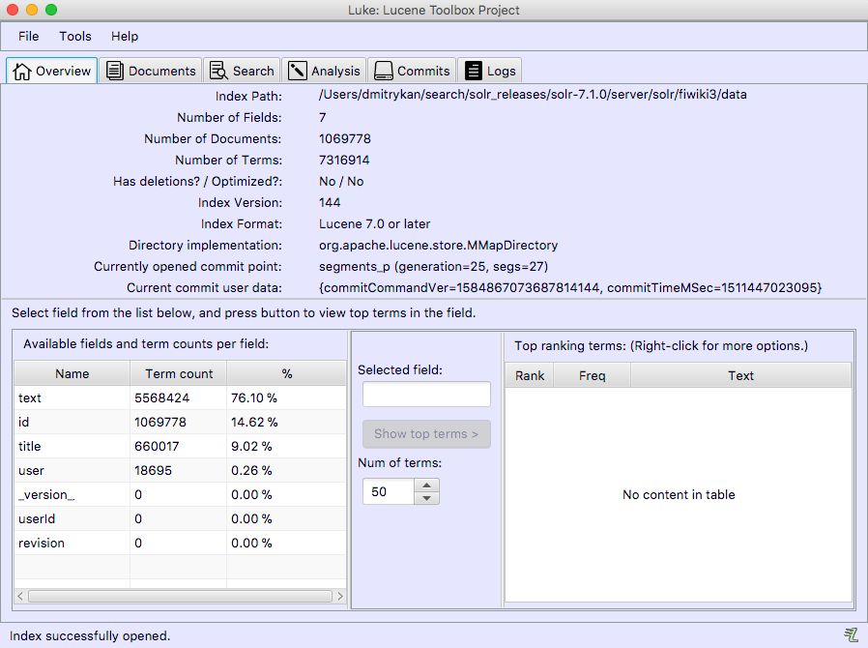Click the segments_p commit point value
Image resolution: width=868 pixels, height=648 pixels.
click(x=433, y=266)
